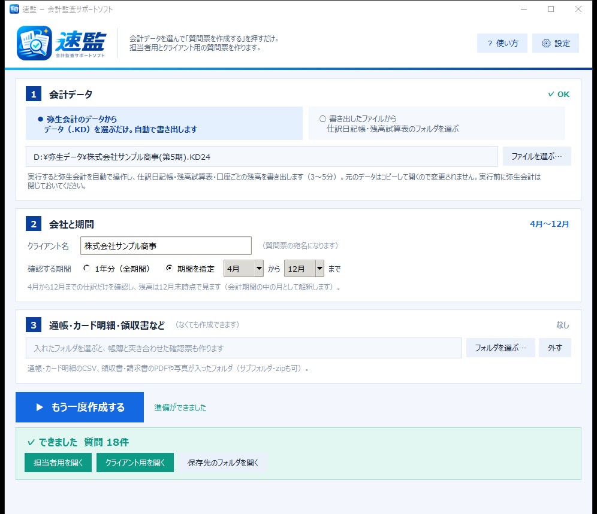The width and height of the screenshot is (597, 514).
Task: Click 外す button to remove folder
Action: pos(554,348)
